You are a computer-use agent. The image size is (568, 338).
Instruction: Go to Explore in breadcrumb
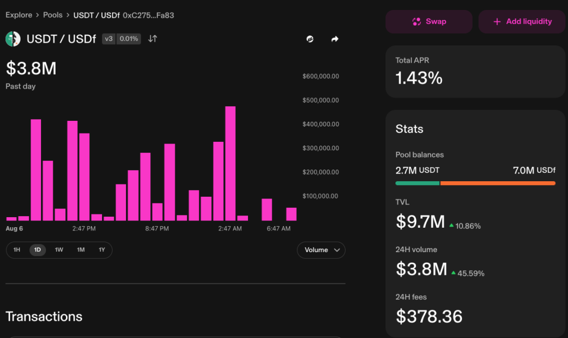click(x=19, y=15)
